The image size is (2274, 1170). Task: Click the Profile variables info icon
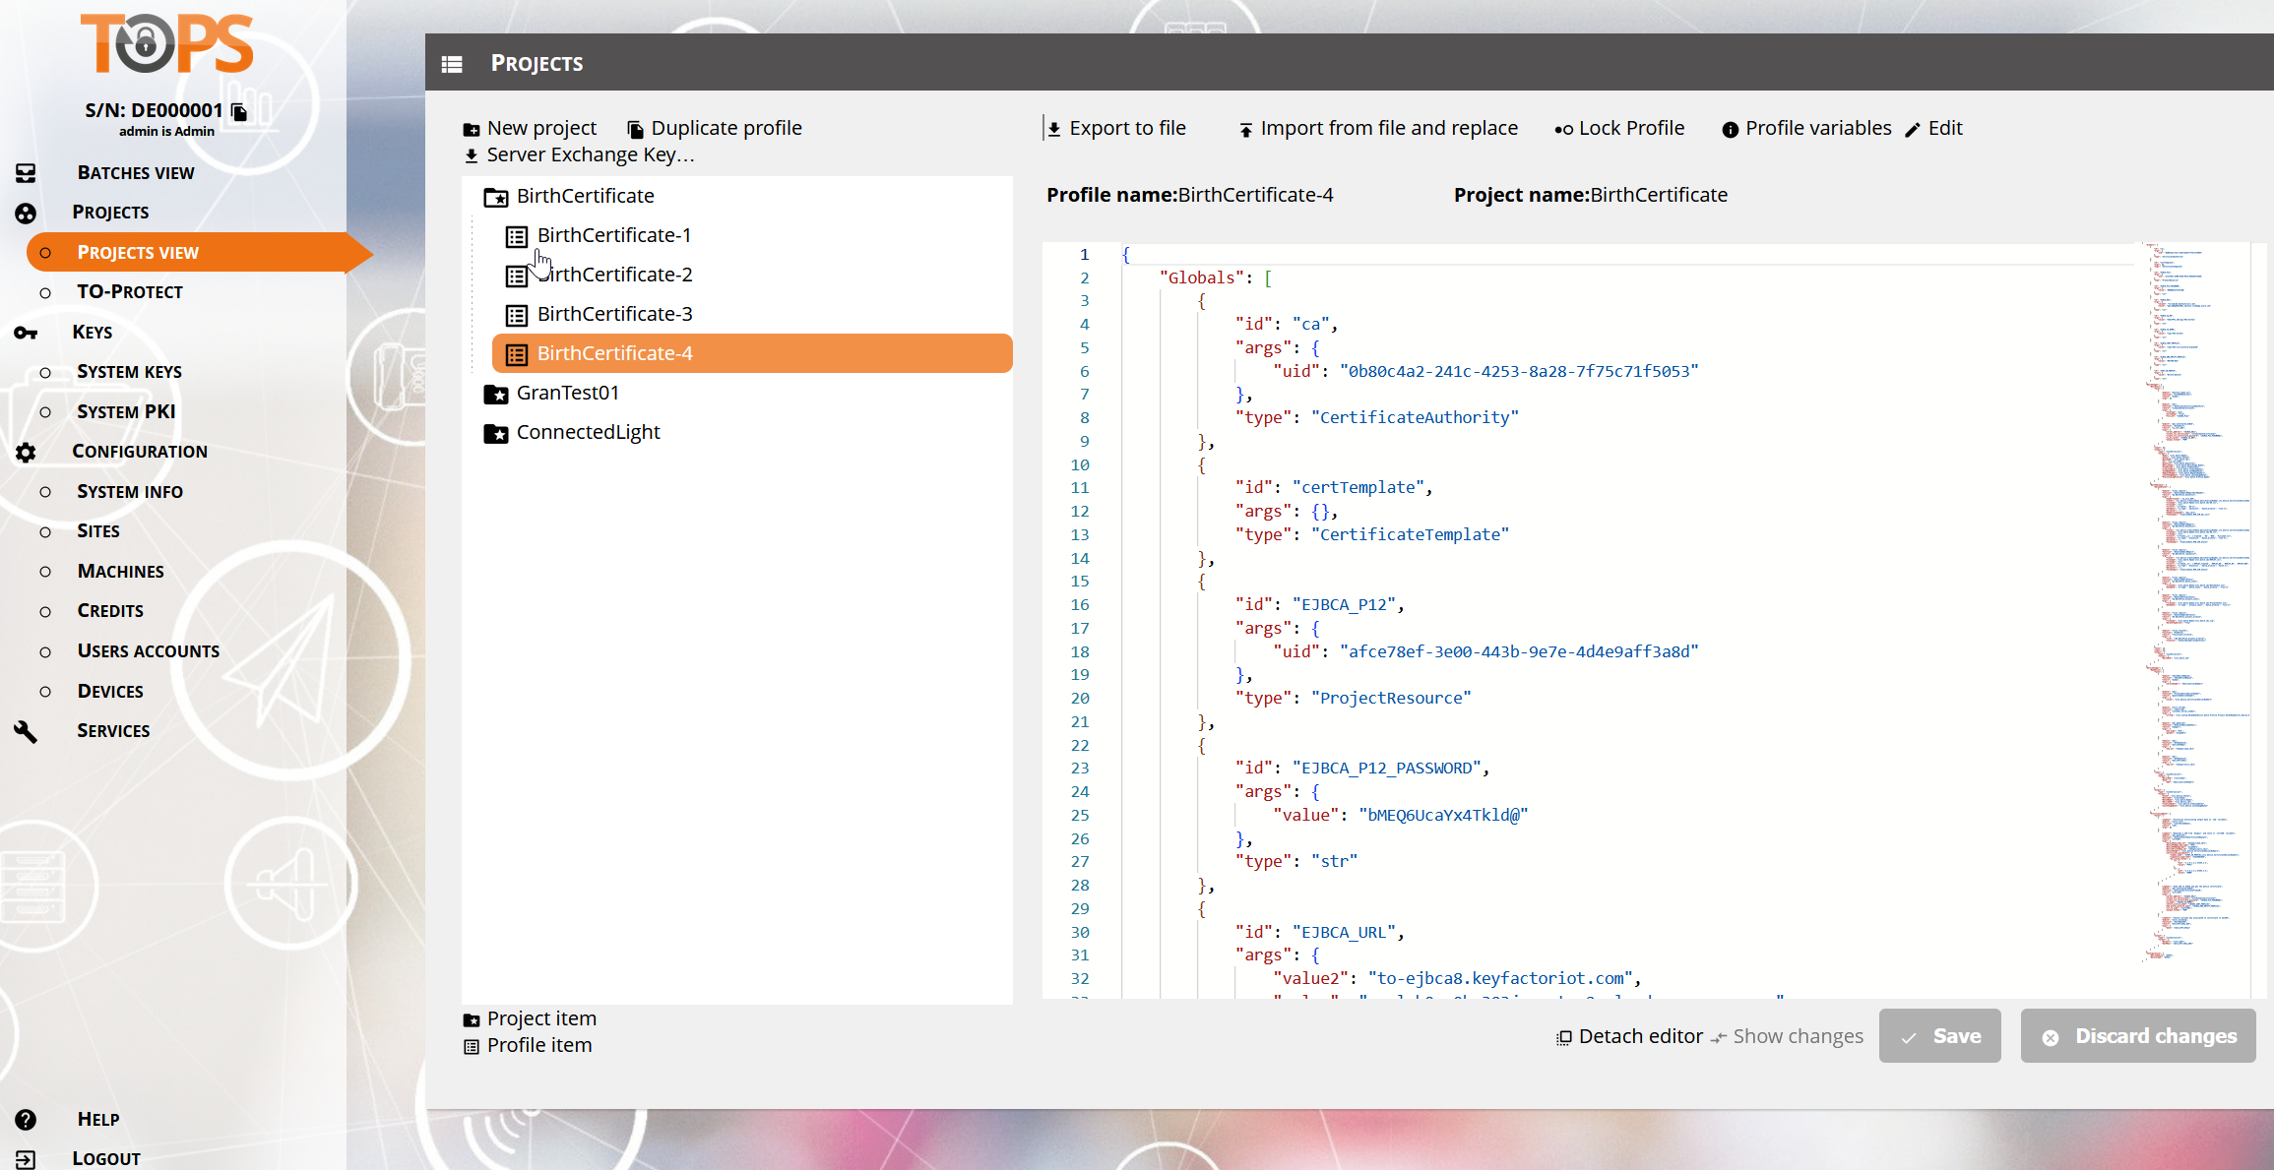1730,130
